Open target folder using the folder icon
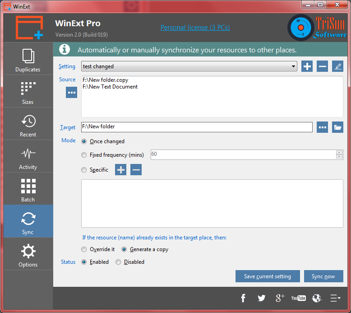351x313 pixels. pyautogui.click(x=337, y=127)
